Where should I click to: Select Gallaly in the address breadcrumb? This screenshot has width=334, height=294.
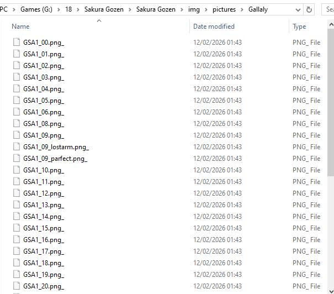[258, 9]
